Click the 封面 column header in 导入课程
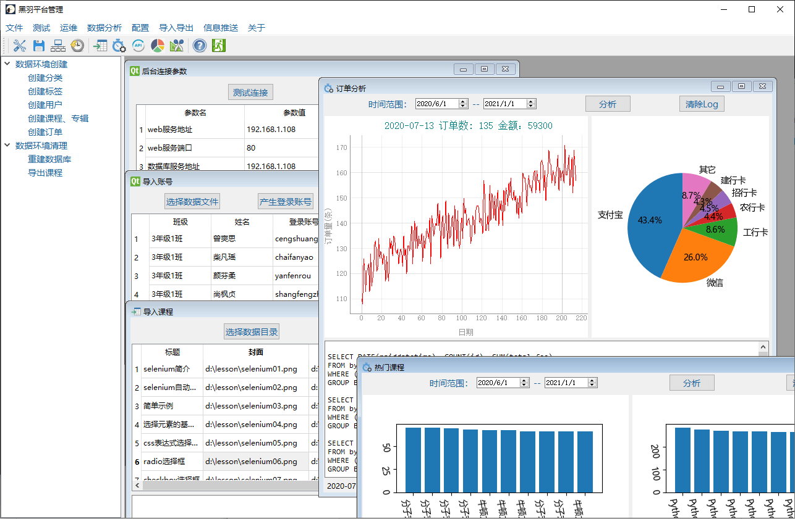 point(255,352)
